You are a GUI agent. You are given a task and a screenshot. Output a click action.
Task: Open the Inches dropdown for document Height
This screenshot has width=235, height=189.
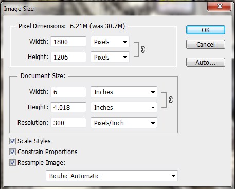[x=124, y=107]
